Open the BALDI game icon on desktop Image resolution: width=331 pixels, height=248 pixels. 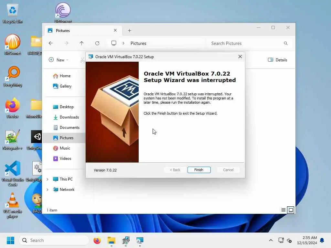point(36,203)
